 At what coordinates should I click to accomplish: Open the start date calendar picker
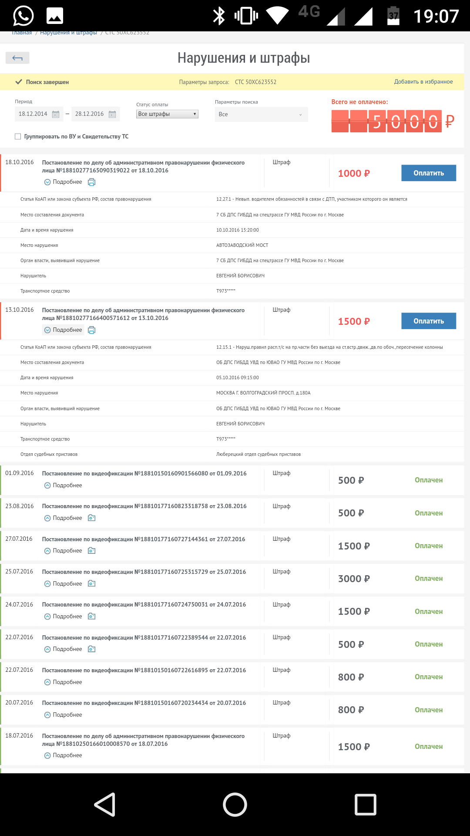pos(56,114)
